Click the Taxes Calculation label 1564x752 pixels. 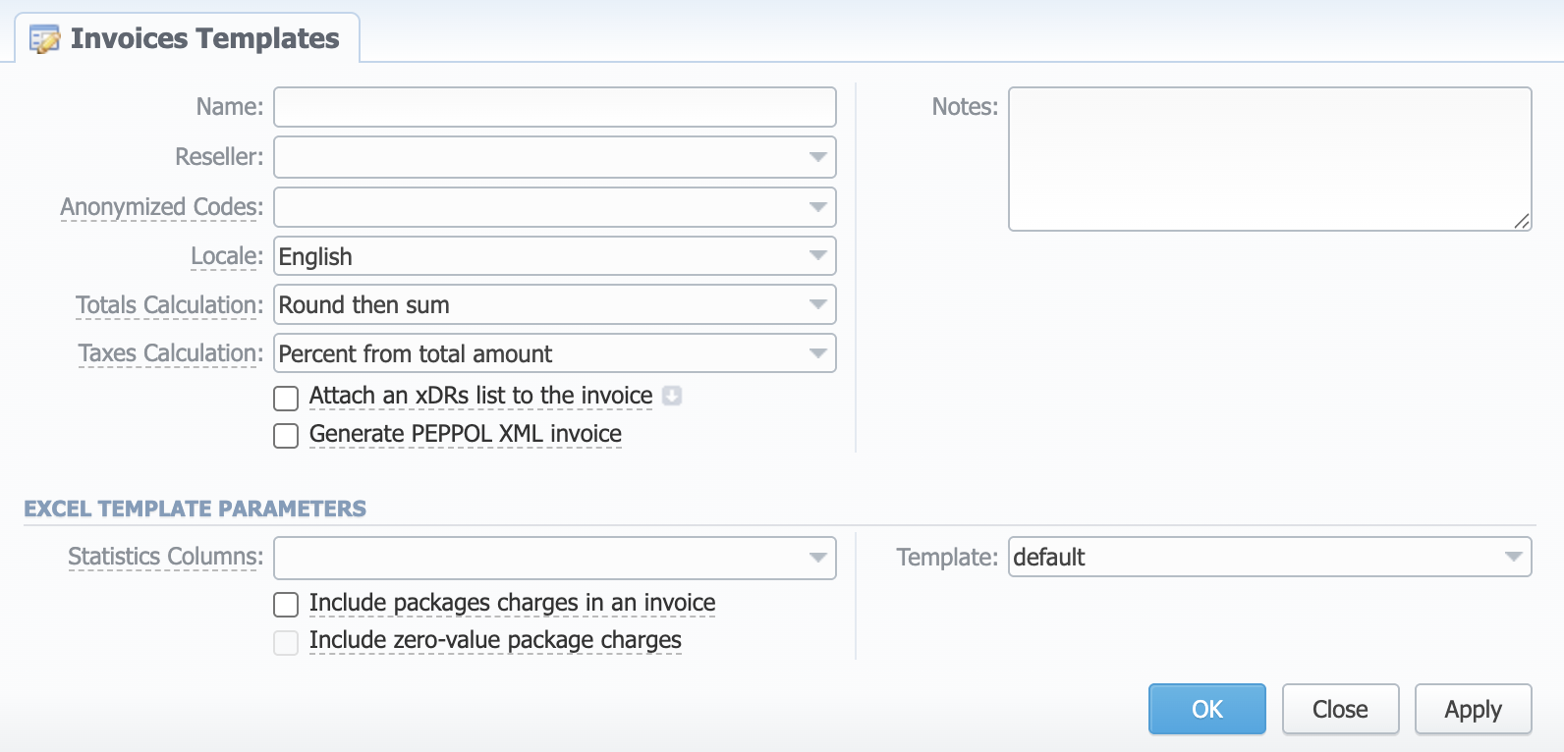click(x=171, y=353)
